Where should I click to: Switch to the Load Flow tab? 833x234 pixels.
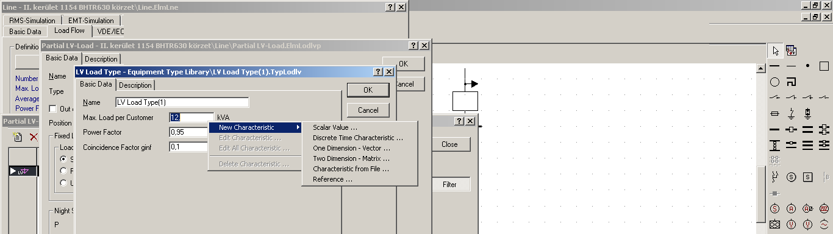coord(69,31)
